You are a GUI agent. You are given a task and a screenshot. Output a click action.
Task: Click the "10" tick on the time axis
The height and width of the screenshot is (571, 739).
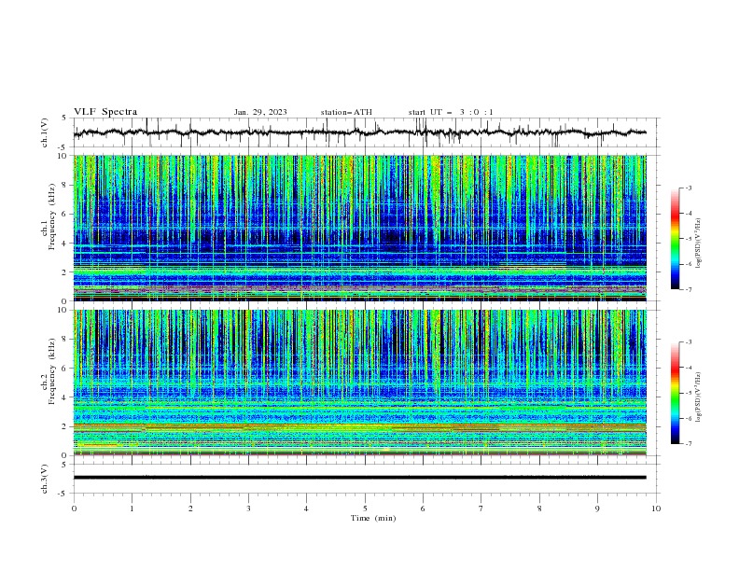656,508
